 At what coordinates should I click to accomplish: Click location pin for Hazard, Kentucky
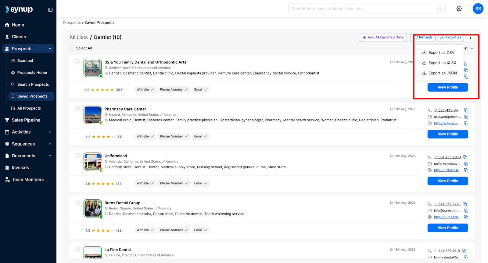(x=106, y=115)
